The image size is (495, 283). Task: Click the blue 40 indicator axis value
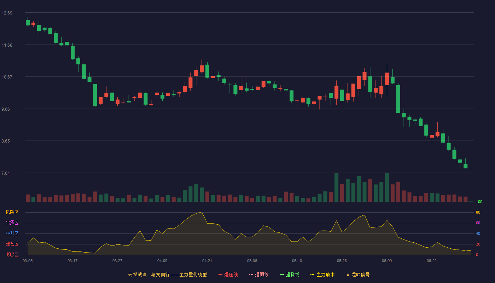click(x=478, y=233)
